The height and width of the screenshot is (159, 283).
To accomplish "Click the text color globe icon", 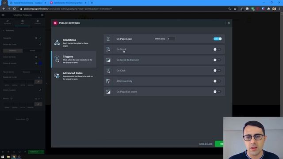I will pos(36,57).
